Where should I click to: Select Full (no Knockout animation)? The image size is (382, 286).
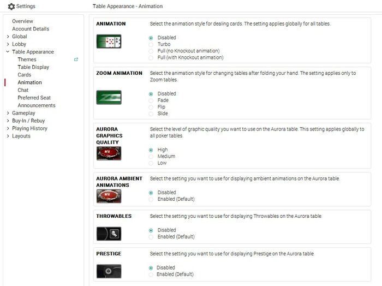151,51
